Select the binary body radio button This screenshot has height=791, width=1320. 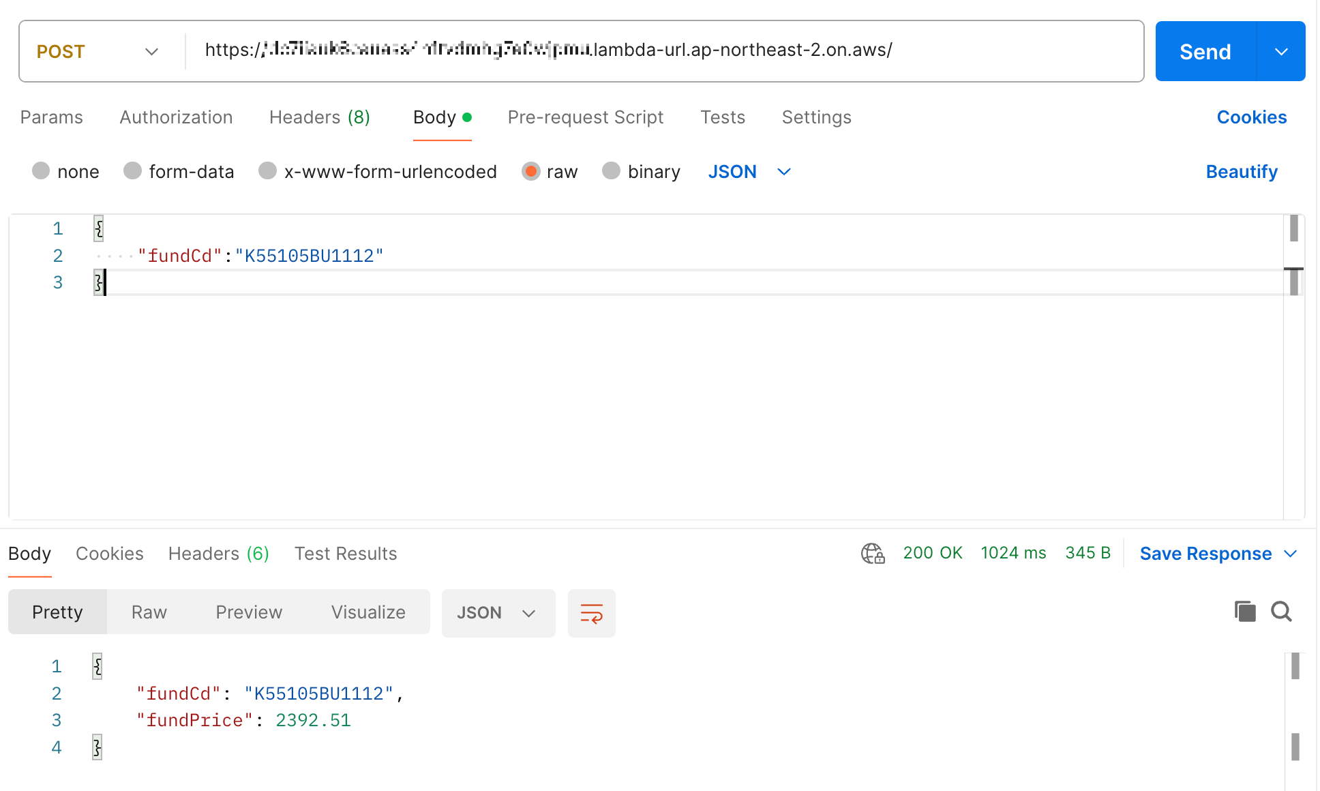point(612,171)
